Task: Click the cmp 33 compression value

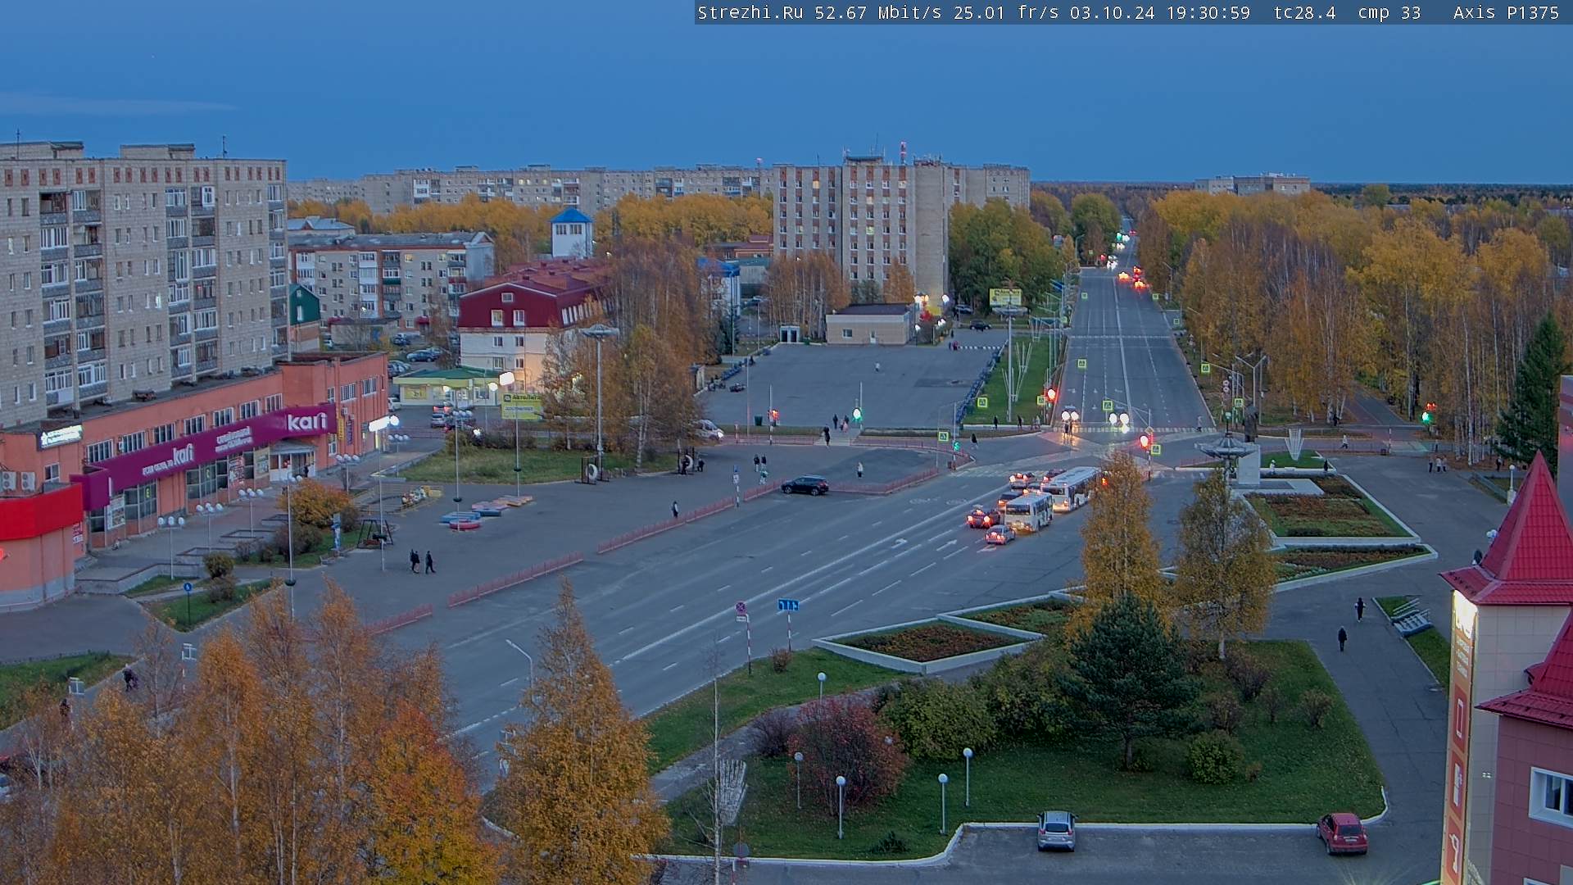Action: coord(1389,12)
